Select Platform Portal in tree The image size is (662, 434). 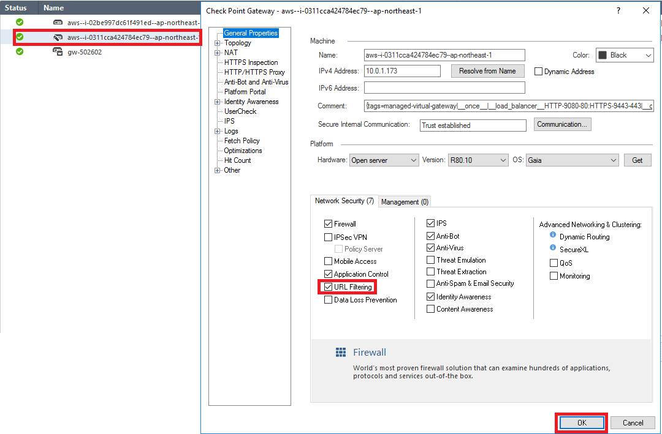pyautogui.click(x=245, y=92)
